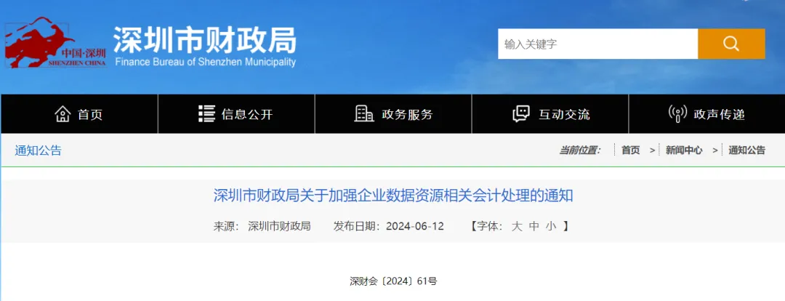
Task: Click the house icon beside 首页
Action: [x=63, y=114]
